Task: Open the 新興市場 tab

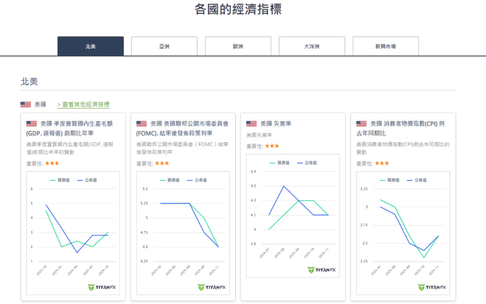Action: point(386,46)
